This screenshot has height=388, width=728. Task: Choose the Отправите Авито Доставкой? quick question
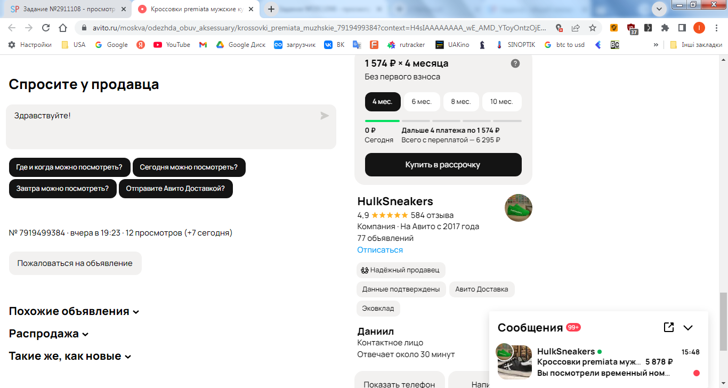tap(176, 189)
